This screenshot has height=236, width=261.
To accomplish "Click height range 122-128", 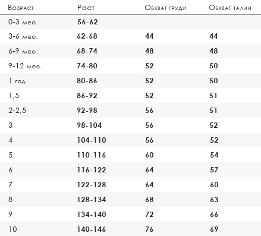I will pyautogui.click(x=92, y=185).
